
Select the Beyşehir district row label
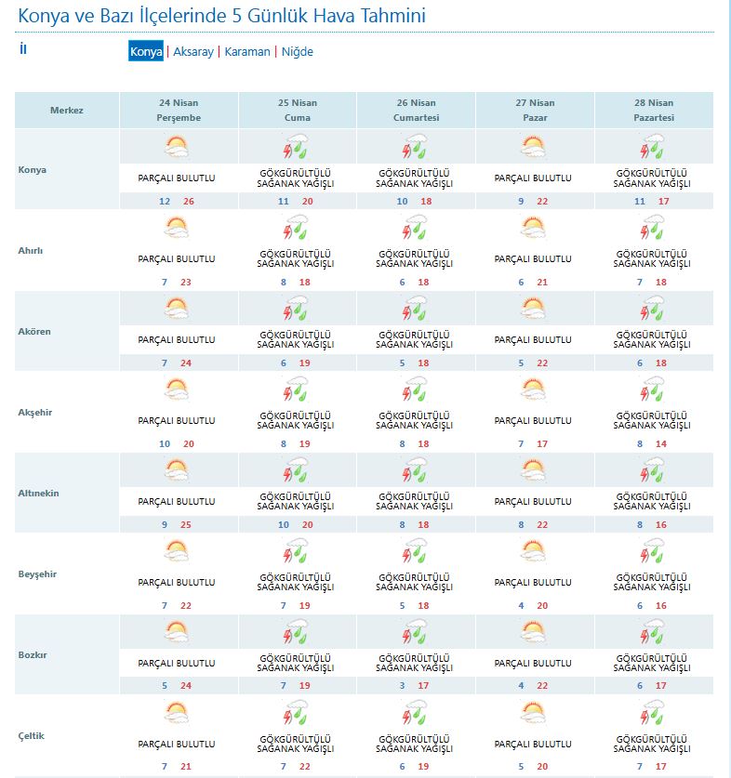(37, 574)
